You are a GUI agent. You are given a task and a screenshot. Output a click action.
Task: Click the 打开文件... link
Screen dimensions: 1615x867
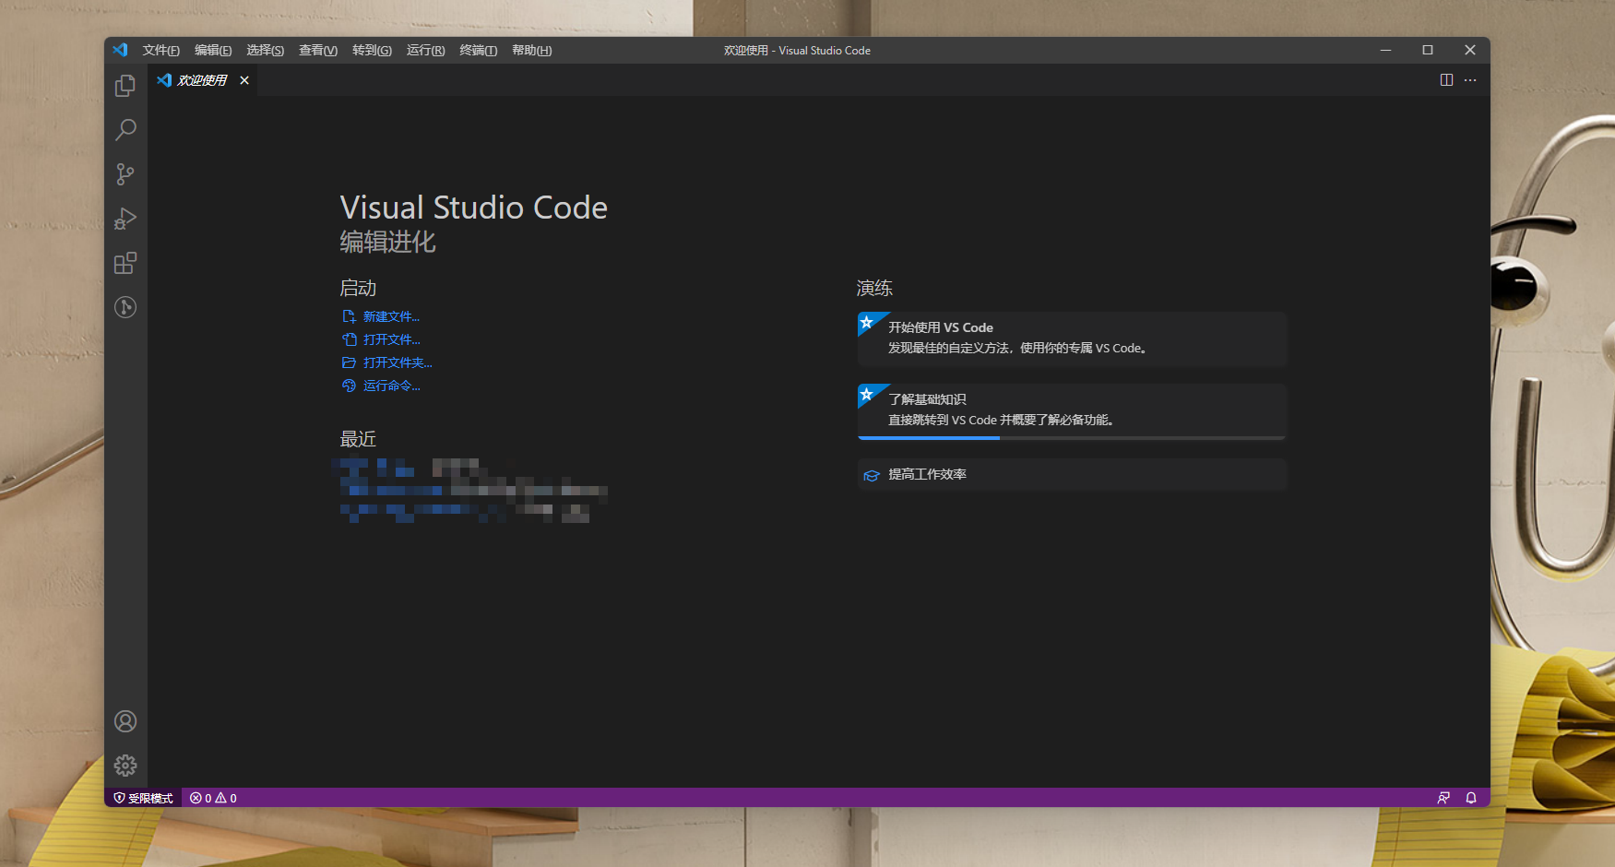pyautogui.click(x=381, y=339)
